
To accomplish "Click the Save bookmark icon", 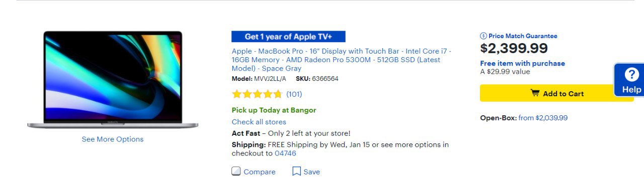I will 297,171.
